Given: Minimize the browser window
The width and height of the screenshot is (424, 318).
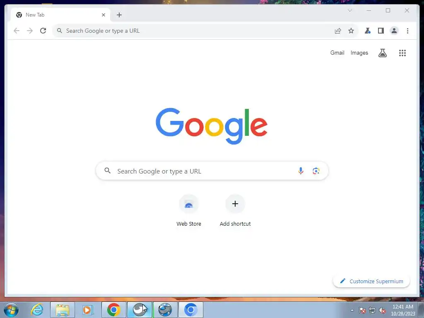Looking at the screenshot, I should (x=369, y=10).
